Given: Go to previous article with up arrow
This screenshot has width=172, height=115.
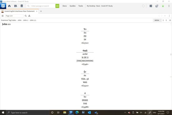Looking at the screenshot, I should click(x=163, y=20).
